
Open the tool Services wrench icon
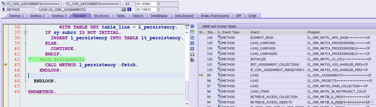(x=192, y=60)
